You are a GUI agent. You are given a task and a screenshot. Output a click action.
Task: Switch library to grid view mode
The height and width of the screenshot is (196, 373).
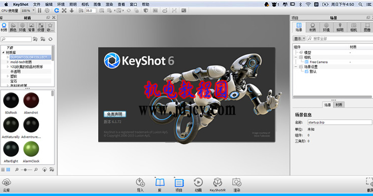coord(9,169)
